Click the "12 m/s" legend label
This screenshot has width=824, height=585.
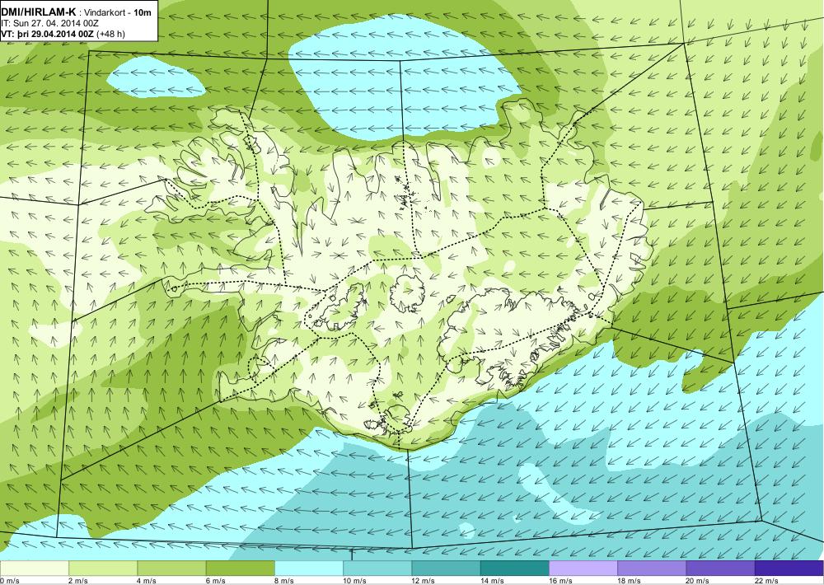(x=424, y=581)
